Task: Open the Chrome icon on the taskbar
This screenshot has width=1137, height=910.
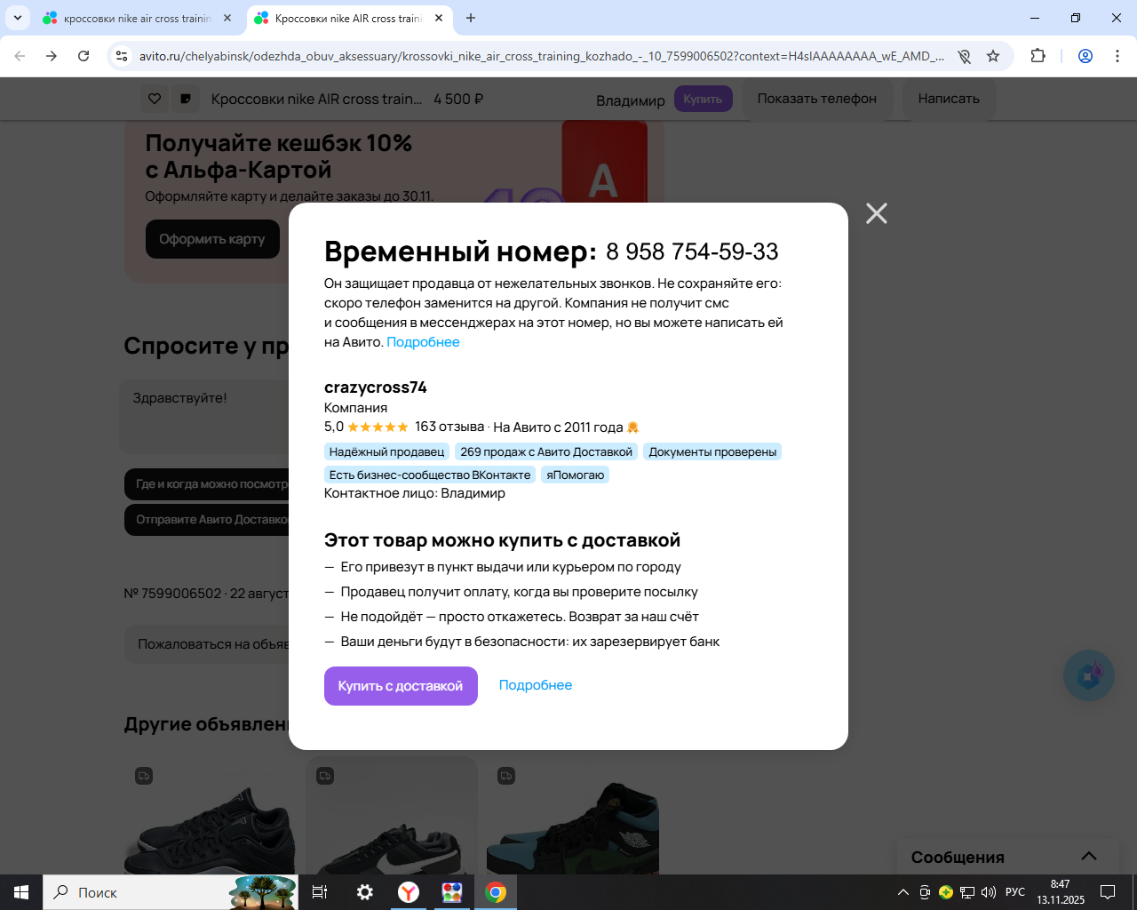Action: (x=496, y=892)
